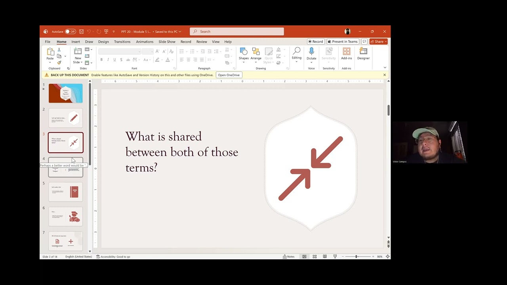The width and height of the screenshot is (507, 285).
Task: Switch to the Design tab
Action: coord(103,42)
